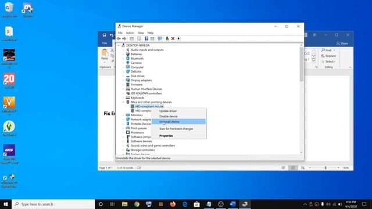
Task: Choose Uninstall device from context menu
Action: [178, 121]
